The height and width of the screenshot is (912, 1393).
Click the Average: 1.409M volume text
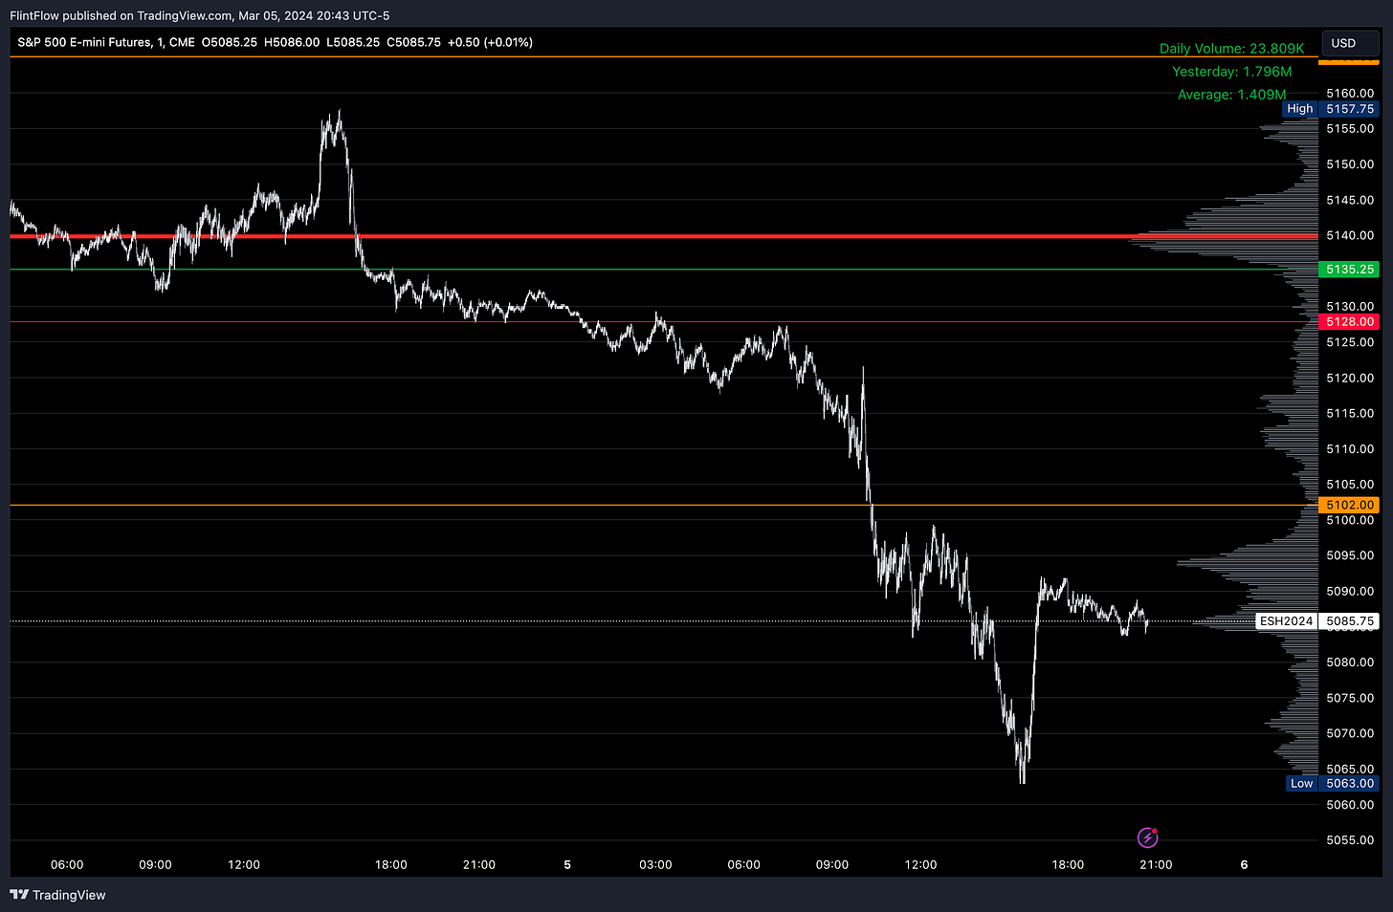[1231, 95]
